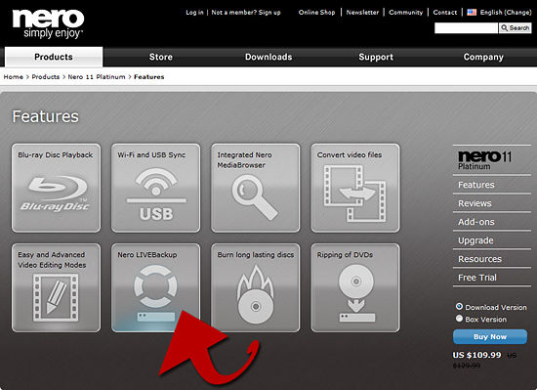The image size is (537, 390).
Task: Open the Community link
Action: pos(406,13)
